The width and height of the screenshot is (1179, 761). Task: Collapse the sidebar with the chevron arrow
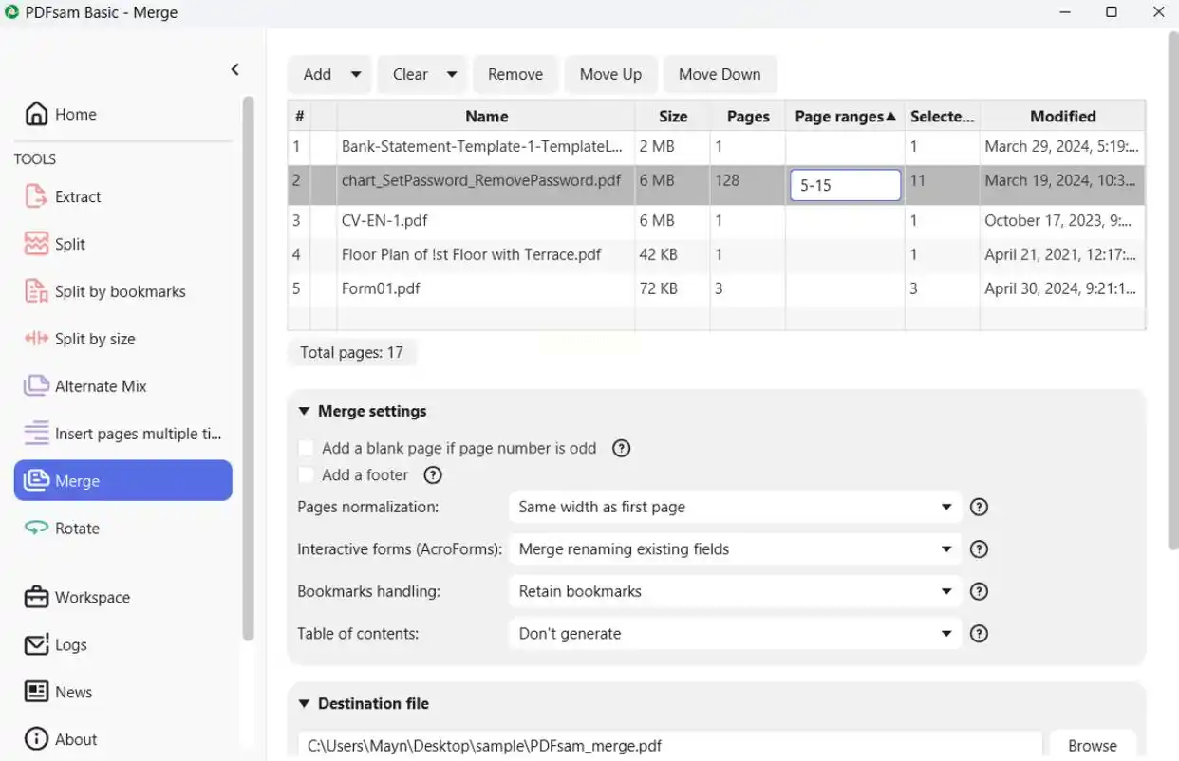click(x=234, y=69)
